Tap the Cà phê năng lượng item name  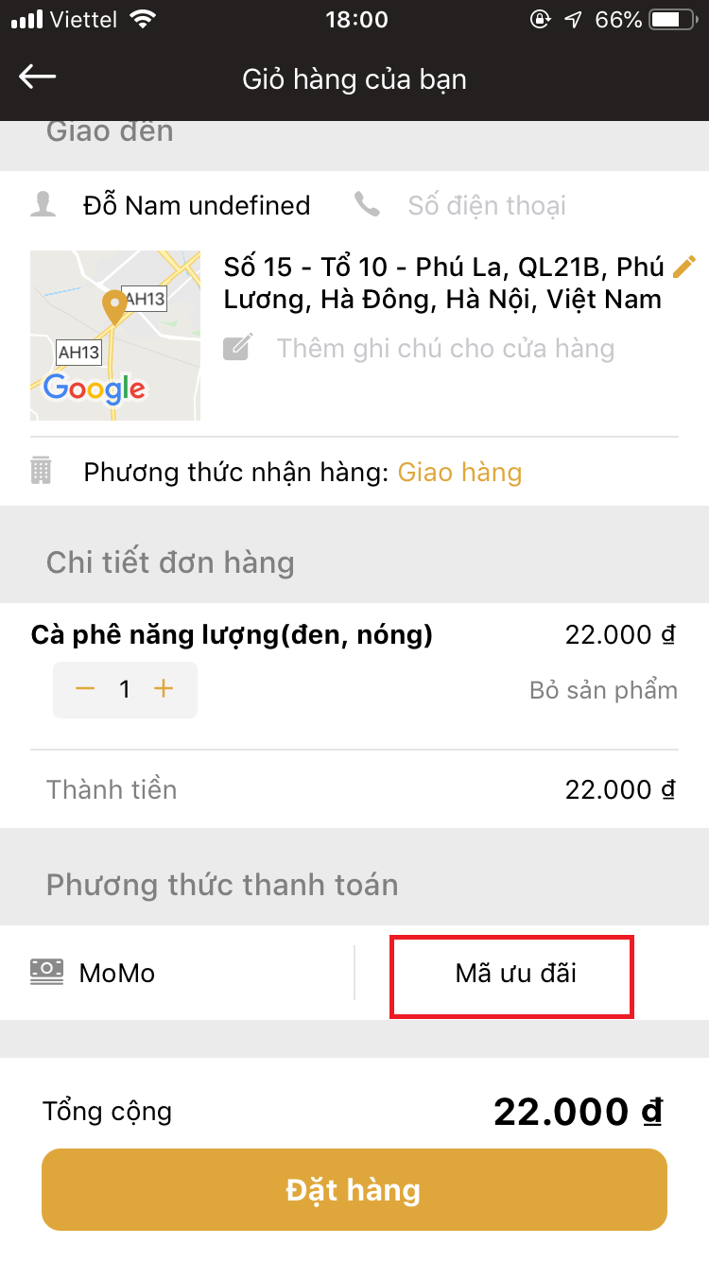pyautogui.click(x=232, y=636)
